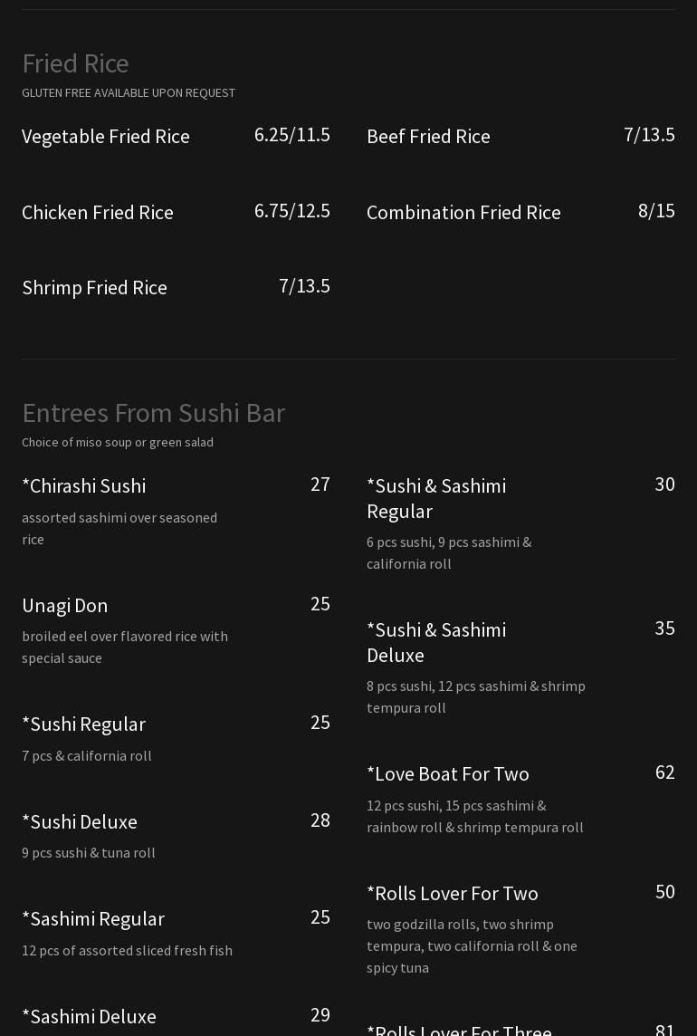697x1036 pixels.
Task: Click the miso soup or green salad note
Action: click(118, 442)
